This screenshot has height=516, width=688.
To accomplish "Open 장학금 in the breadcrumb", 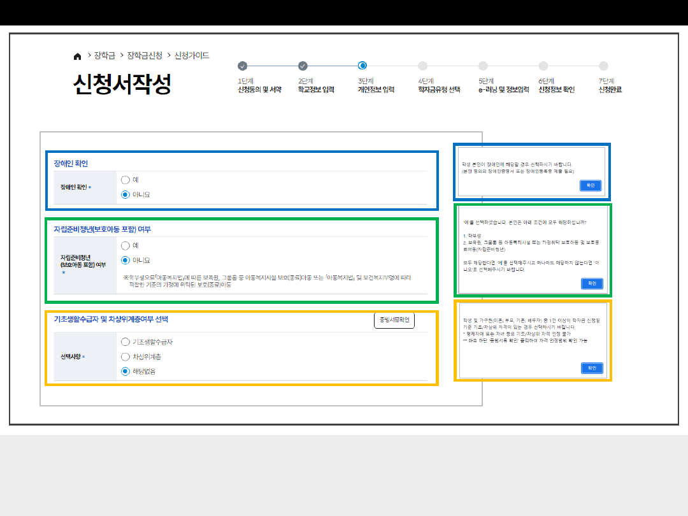I will pyautogui.click(x=104, y=56).
